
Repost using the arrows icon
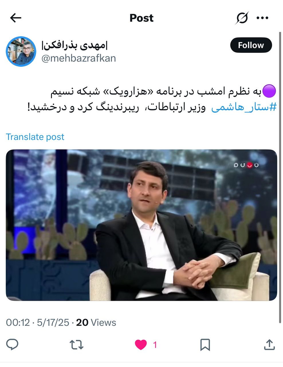point(77,345)
